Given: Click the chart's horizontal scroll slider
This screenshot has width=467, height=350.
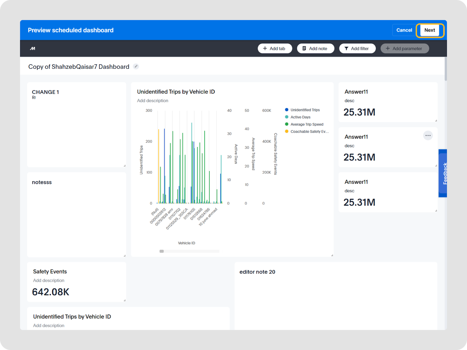Looking at the screenshot, I should [162, 251].
